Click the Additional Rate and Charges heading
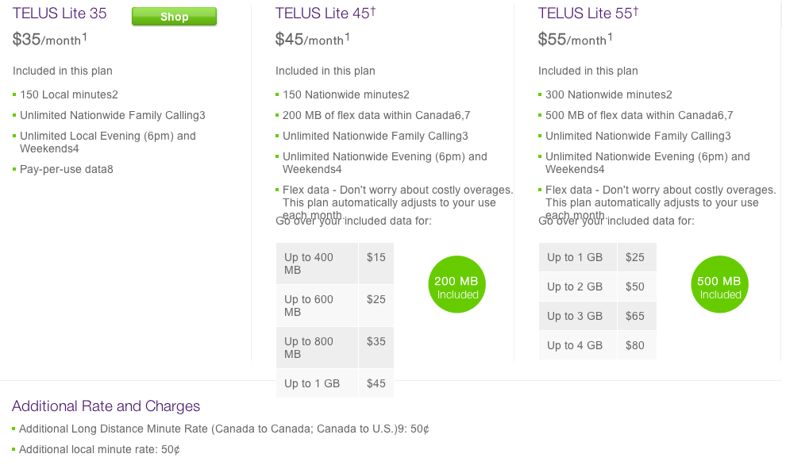 106,406
